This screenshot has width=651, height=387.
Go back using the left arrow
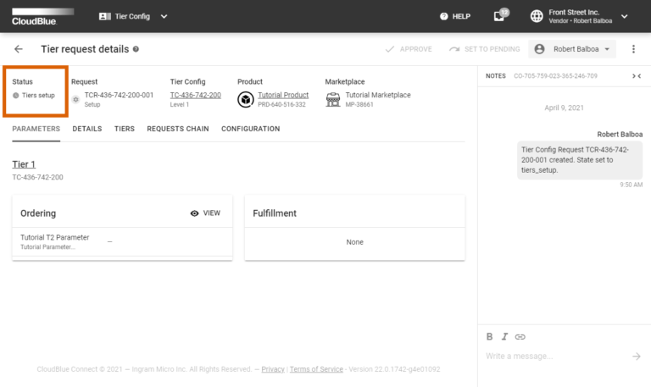coord(19,49)
